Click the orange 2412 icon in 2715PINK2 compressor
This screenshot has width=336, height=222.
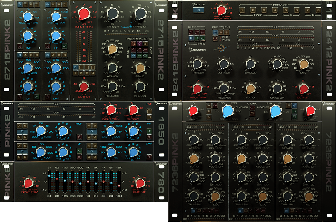tap(145, 44)
